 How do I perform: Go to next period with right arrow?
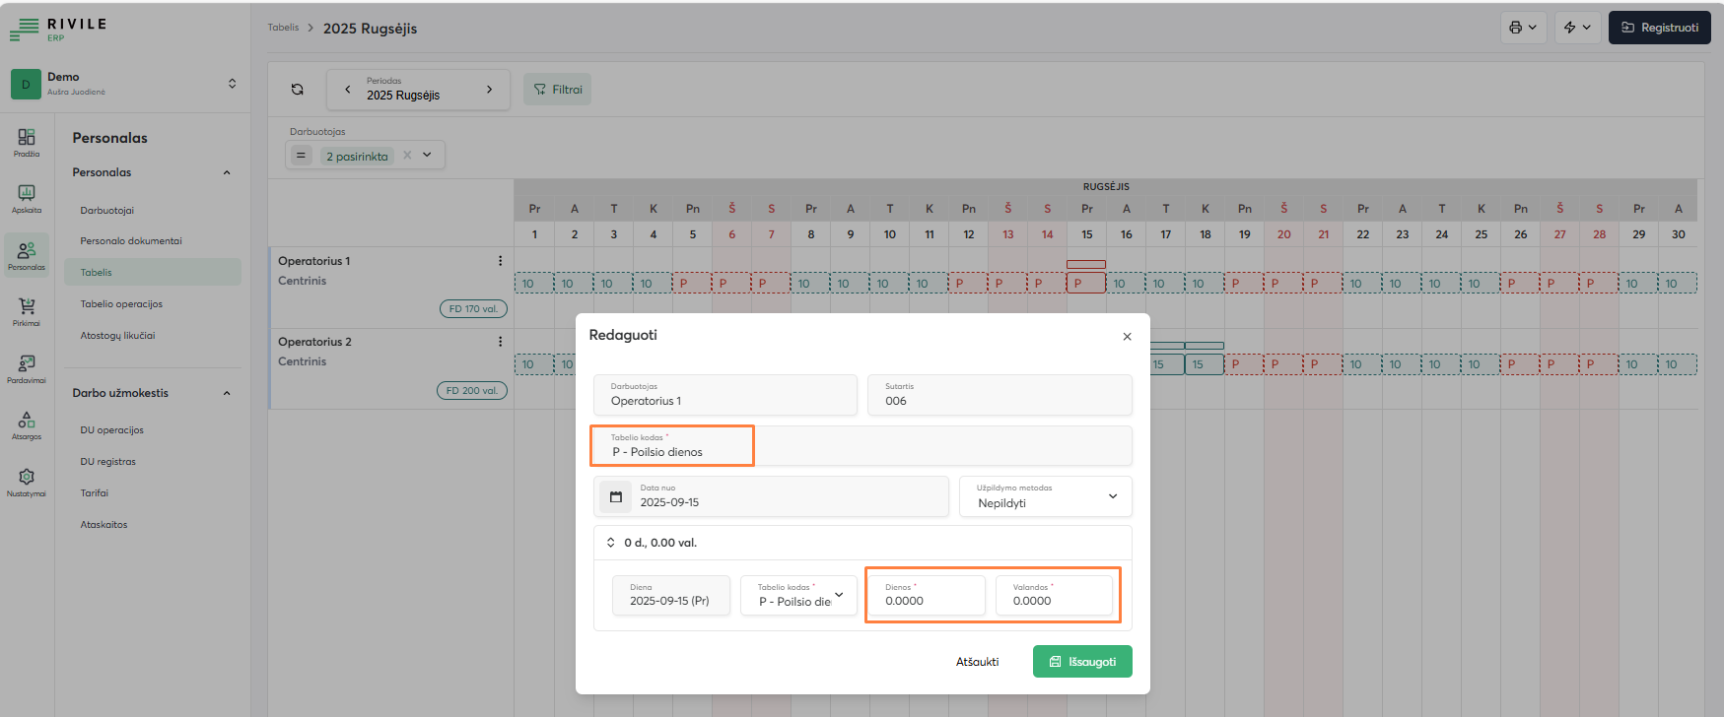coord(489,90)
